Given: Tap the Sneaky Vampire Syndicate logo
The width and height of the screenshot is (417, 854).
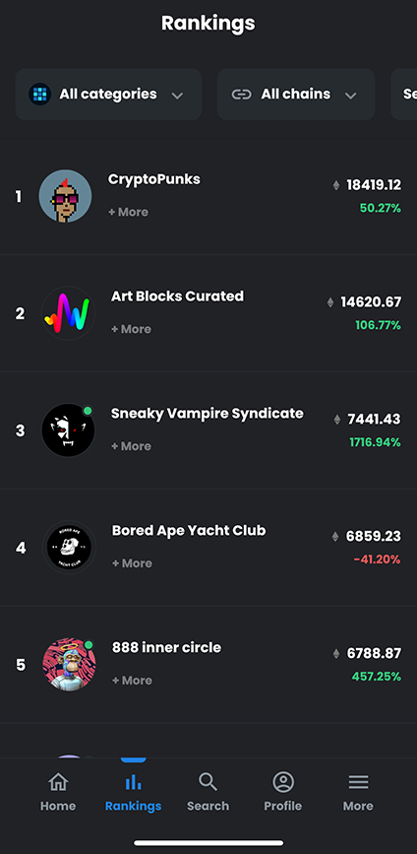Looking at the screenshot, I should pyautogui.click(x=69, y=430).
